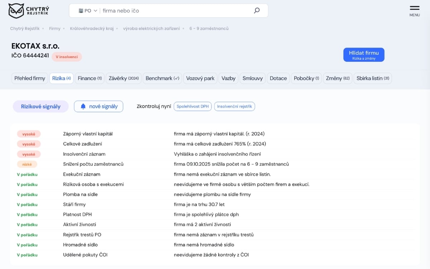
Task: Switch to Přehled firmy tab
Action: pyautogui.click(x=30, y=78)
